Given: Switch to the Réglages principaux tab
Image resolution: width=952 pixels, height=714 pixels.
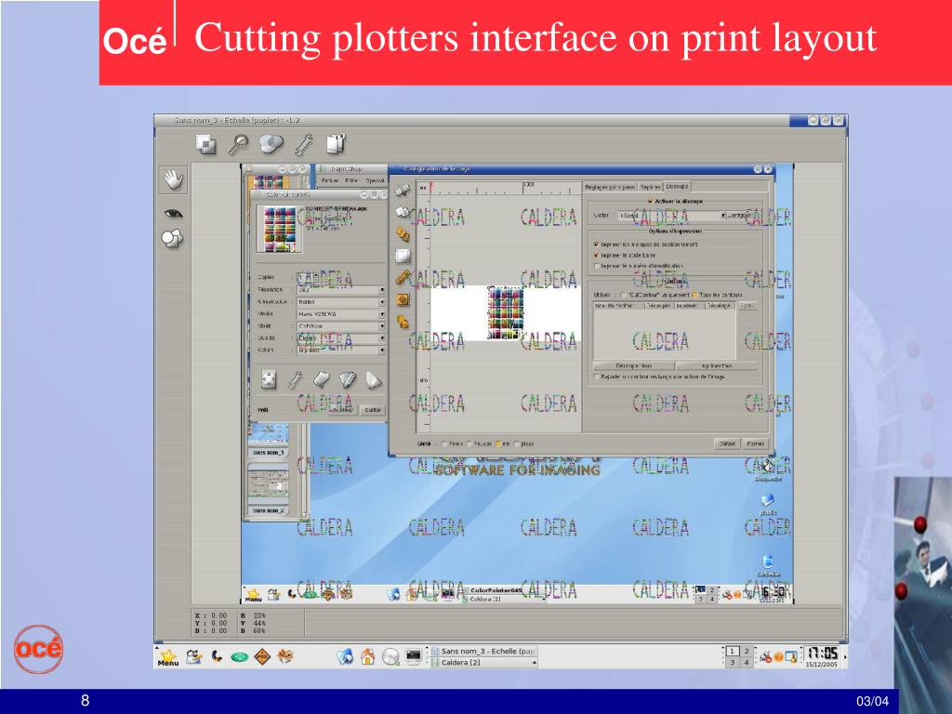Looking at the screenshot, I should click(610, 187).
